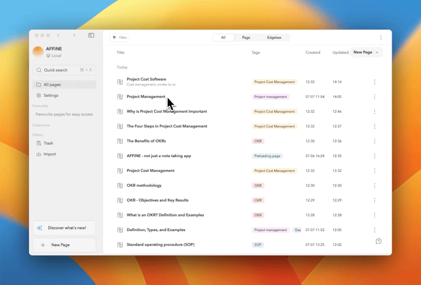Sort by the Updated column header
The height and width of the screenshot is (285, 421).
(x=340, y=52)
